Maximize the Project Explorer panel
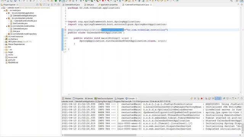The height and width of the screenshot is (137, 244). click(58, 5)
